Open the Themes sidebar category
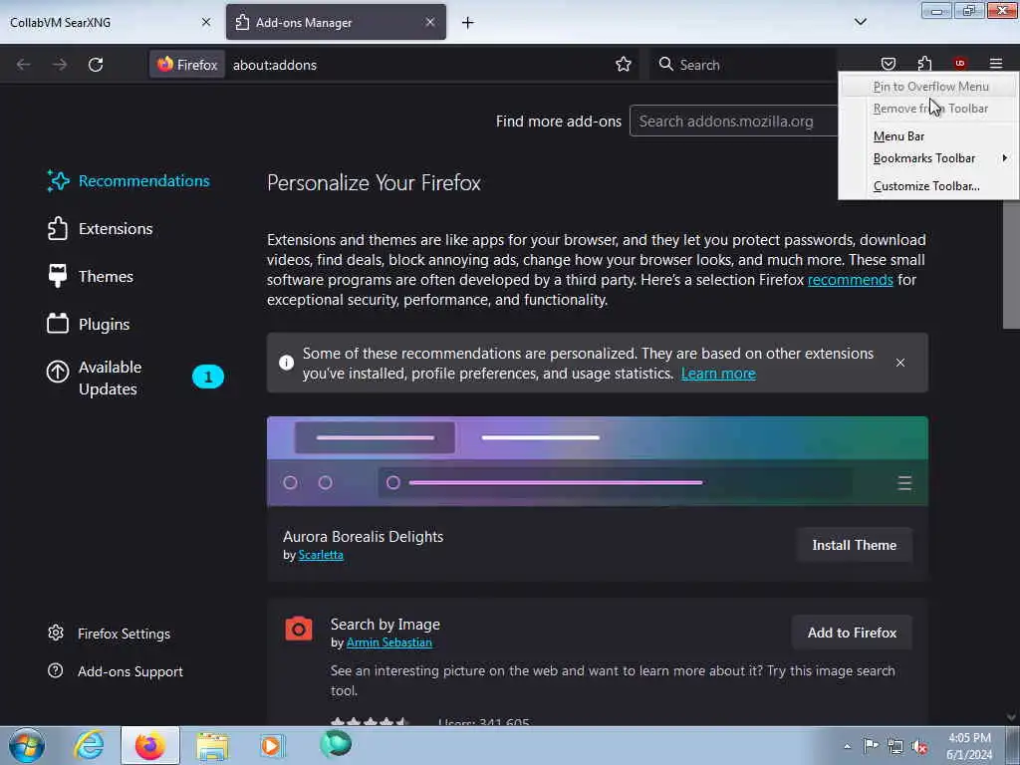This screenshot has height=765, width=1020. 91,277
